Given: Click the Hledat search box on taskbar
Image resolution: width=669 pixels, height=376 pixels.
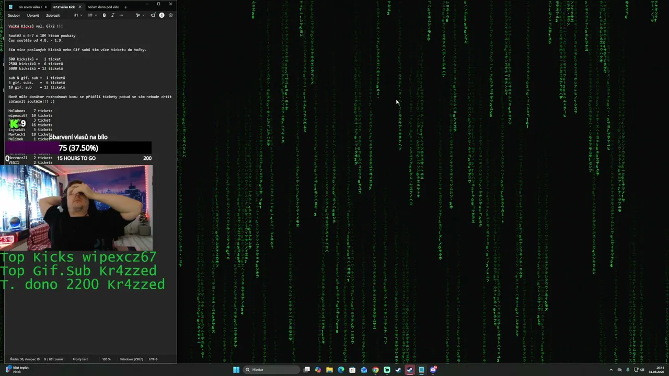Looking at the screenshot, I should coord(272,370).
